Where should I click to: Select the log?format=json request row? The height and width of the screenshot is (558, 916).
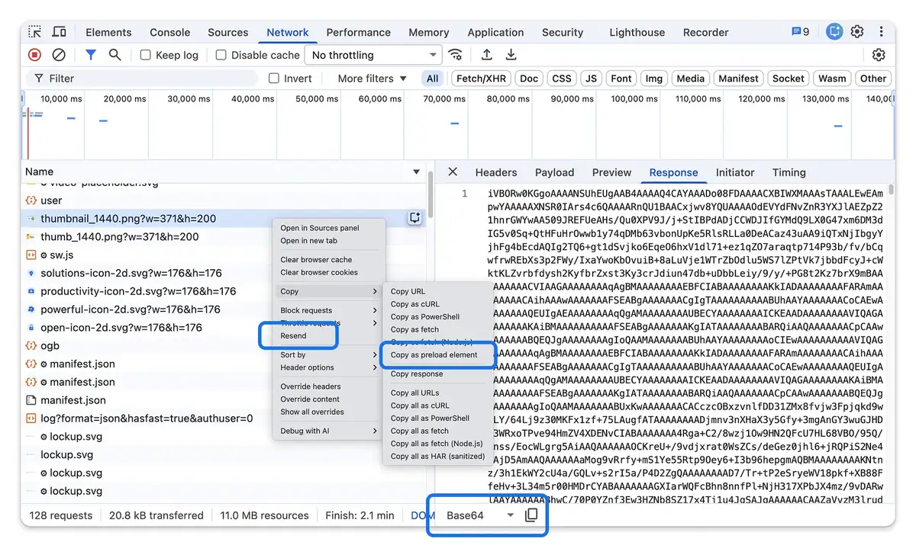(224, 418)
